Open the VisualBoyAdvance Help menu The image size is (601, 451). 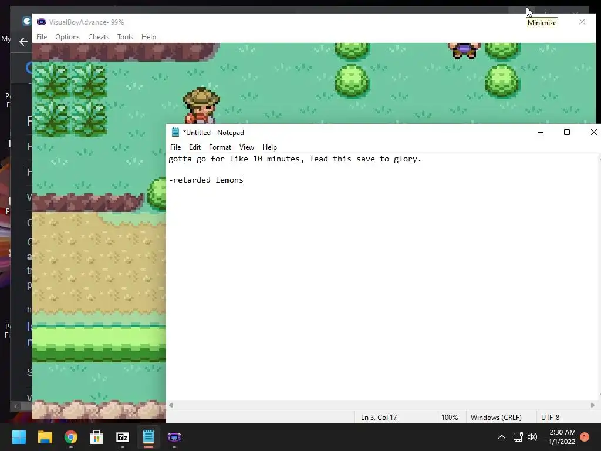pyautogui.click(x=148, y=37)
